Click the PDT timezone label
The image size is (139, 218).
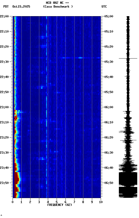coord(6,7)
